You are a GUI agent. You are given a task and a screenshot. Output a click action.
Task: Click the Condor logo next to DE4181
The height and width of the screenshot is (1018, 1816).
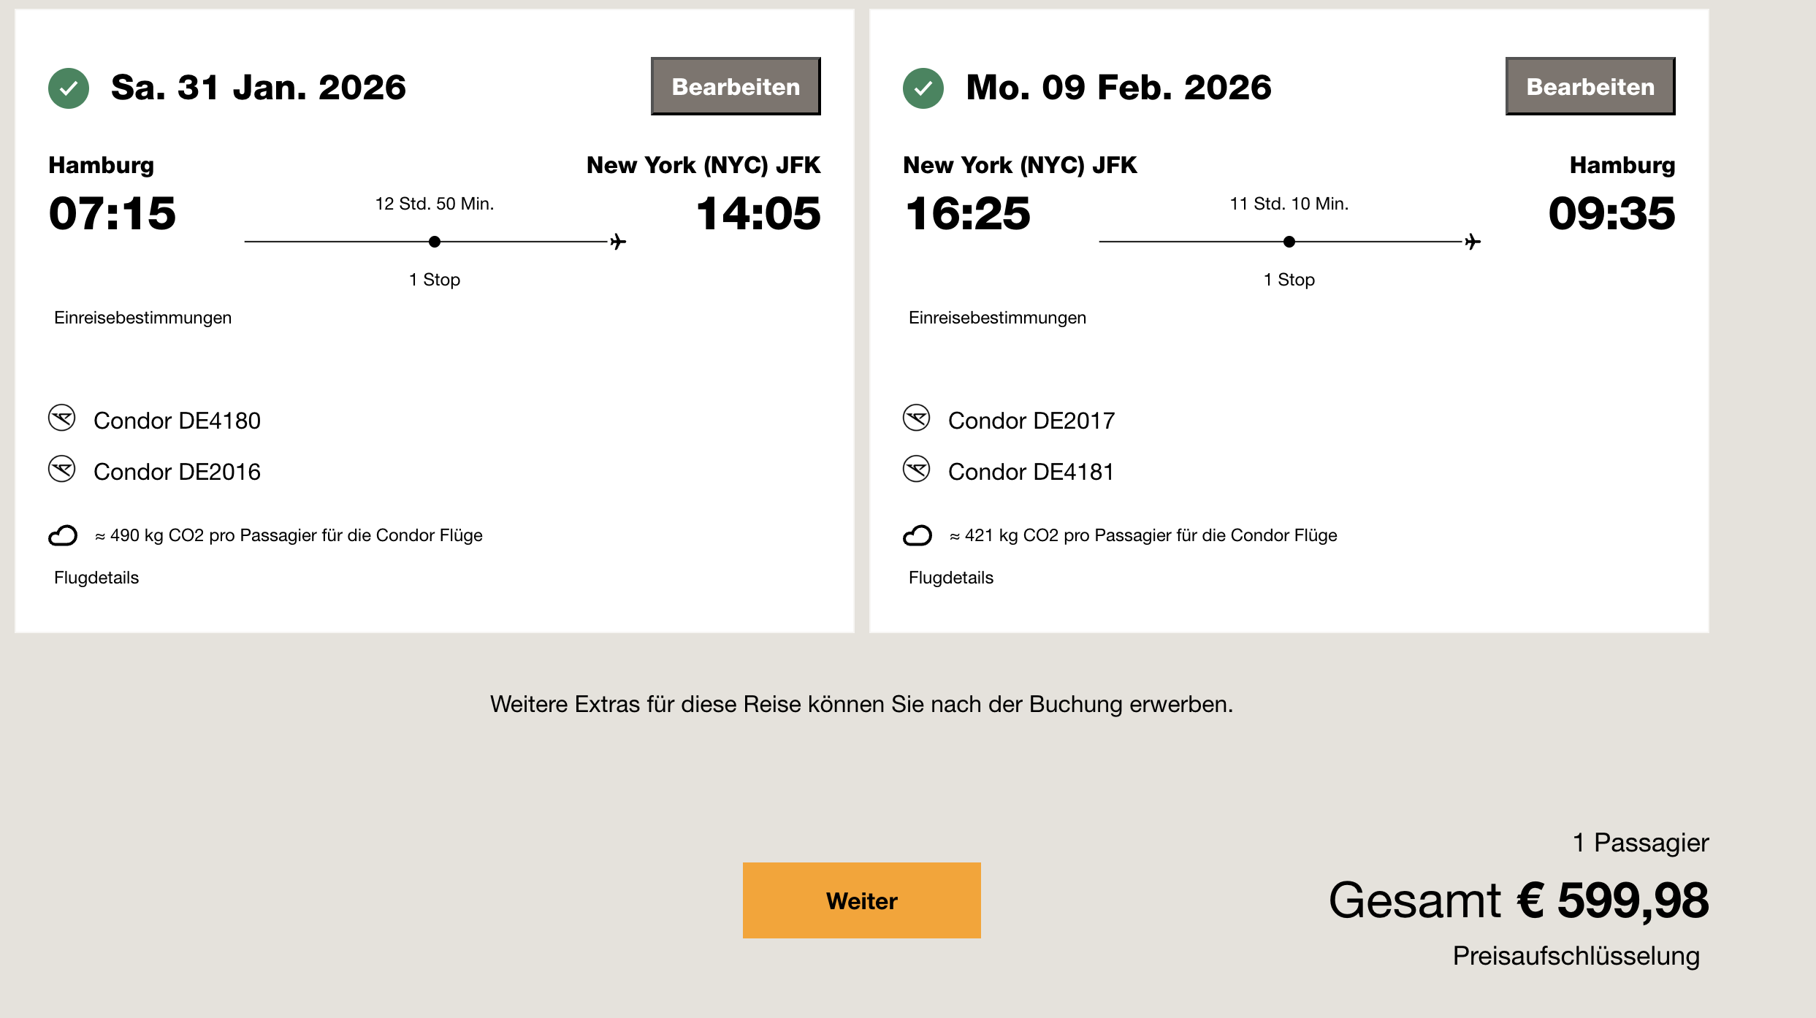pyautogui.click(x=917, y=470)
